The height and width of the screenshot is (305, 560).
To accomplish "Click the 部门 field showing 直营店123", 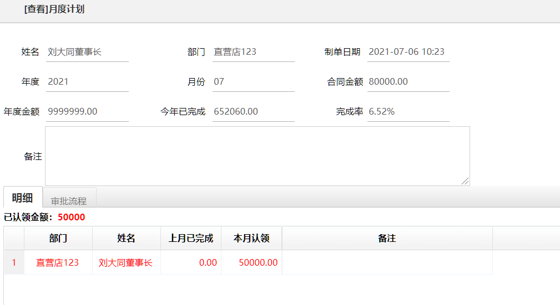I will point(253,52).
